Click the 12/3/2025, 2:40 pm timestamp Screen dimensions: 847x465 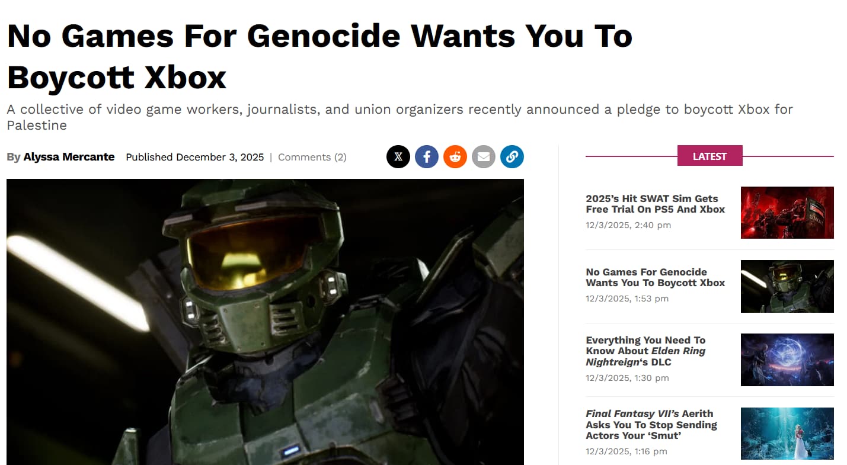point(628,225)
